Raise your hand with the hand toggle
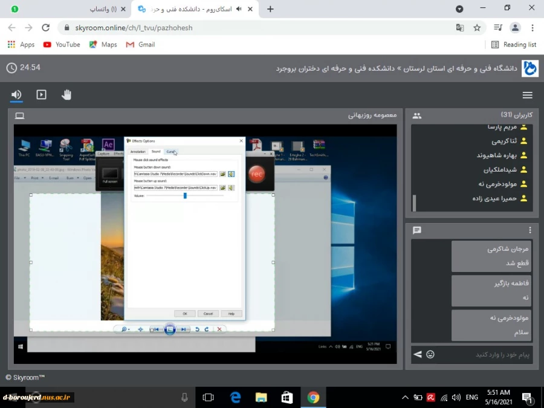 (66, 94)
